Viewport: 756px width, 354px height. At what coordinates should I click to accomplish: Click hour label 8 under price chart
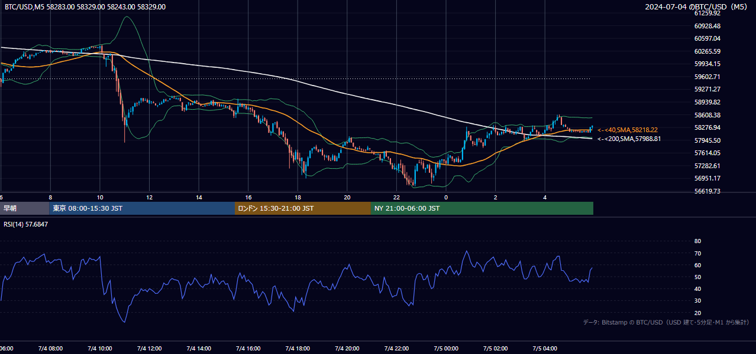tap(50, 197)
